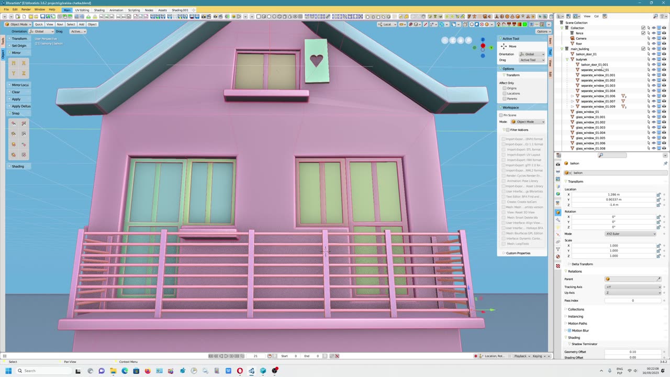Click the outliner filter funnel icon
This screenshot has width=670, height=377.
pyautogui.click(x=663, y=16)
